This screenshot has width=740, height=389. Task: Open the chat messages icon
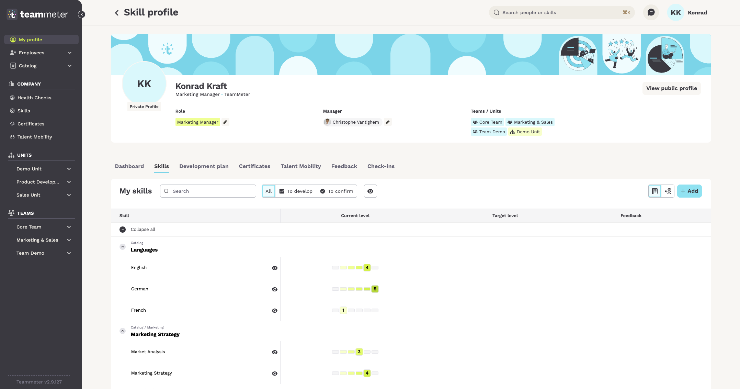point(651,12)
